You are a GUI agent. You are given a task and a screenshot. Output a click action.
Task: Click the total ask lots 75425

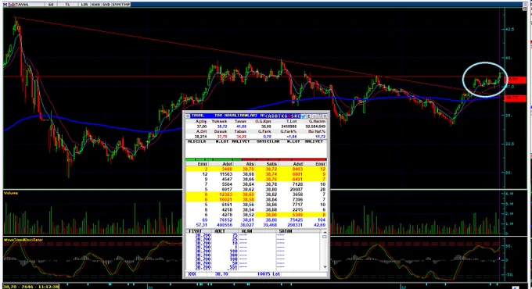[x=297, y=220]
